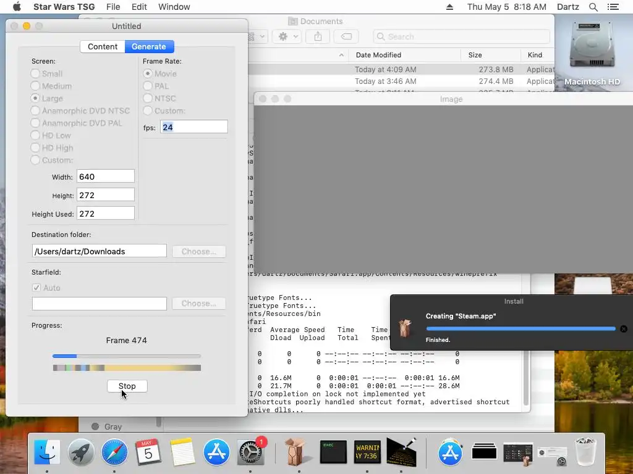Open the Finder Action gear dropdown

coord(287,36)
